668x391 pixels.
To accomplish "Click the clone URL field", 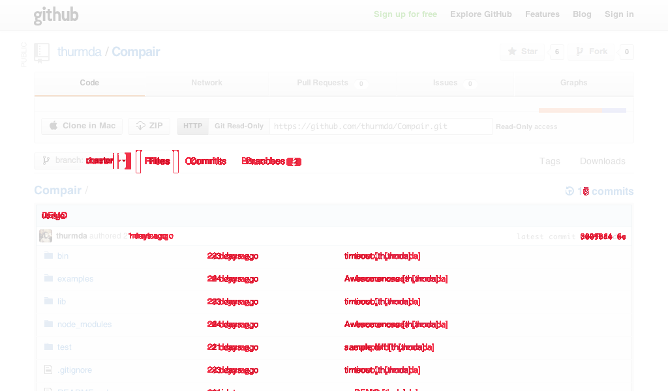I will click(x=381, y=126).
